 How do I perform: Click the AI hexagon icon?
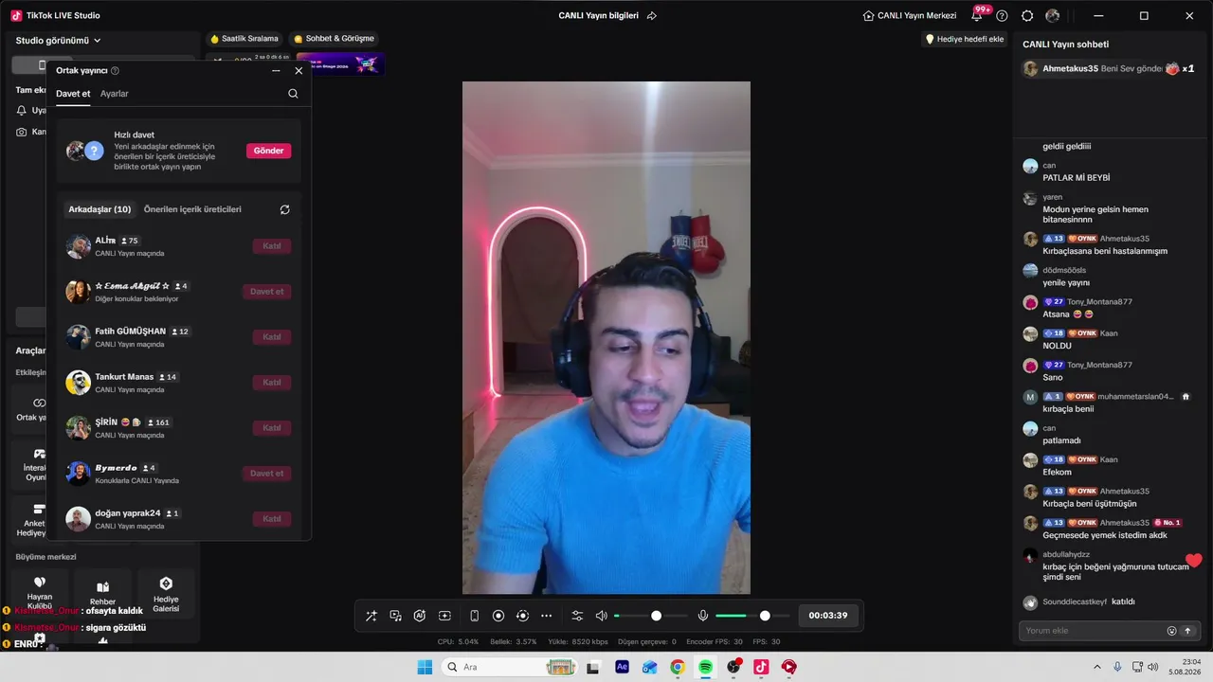point(420,616)
